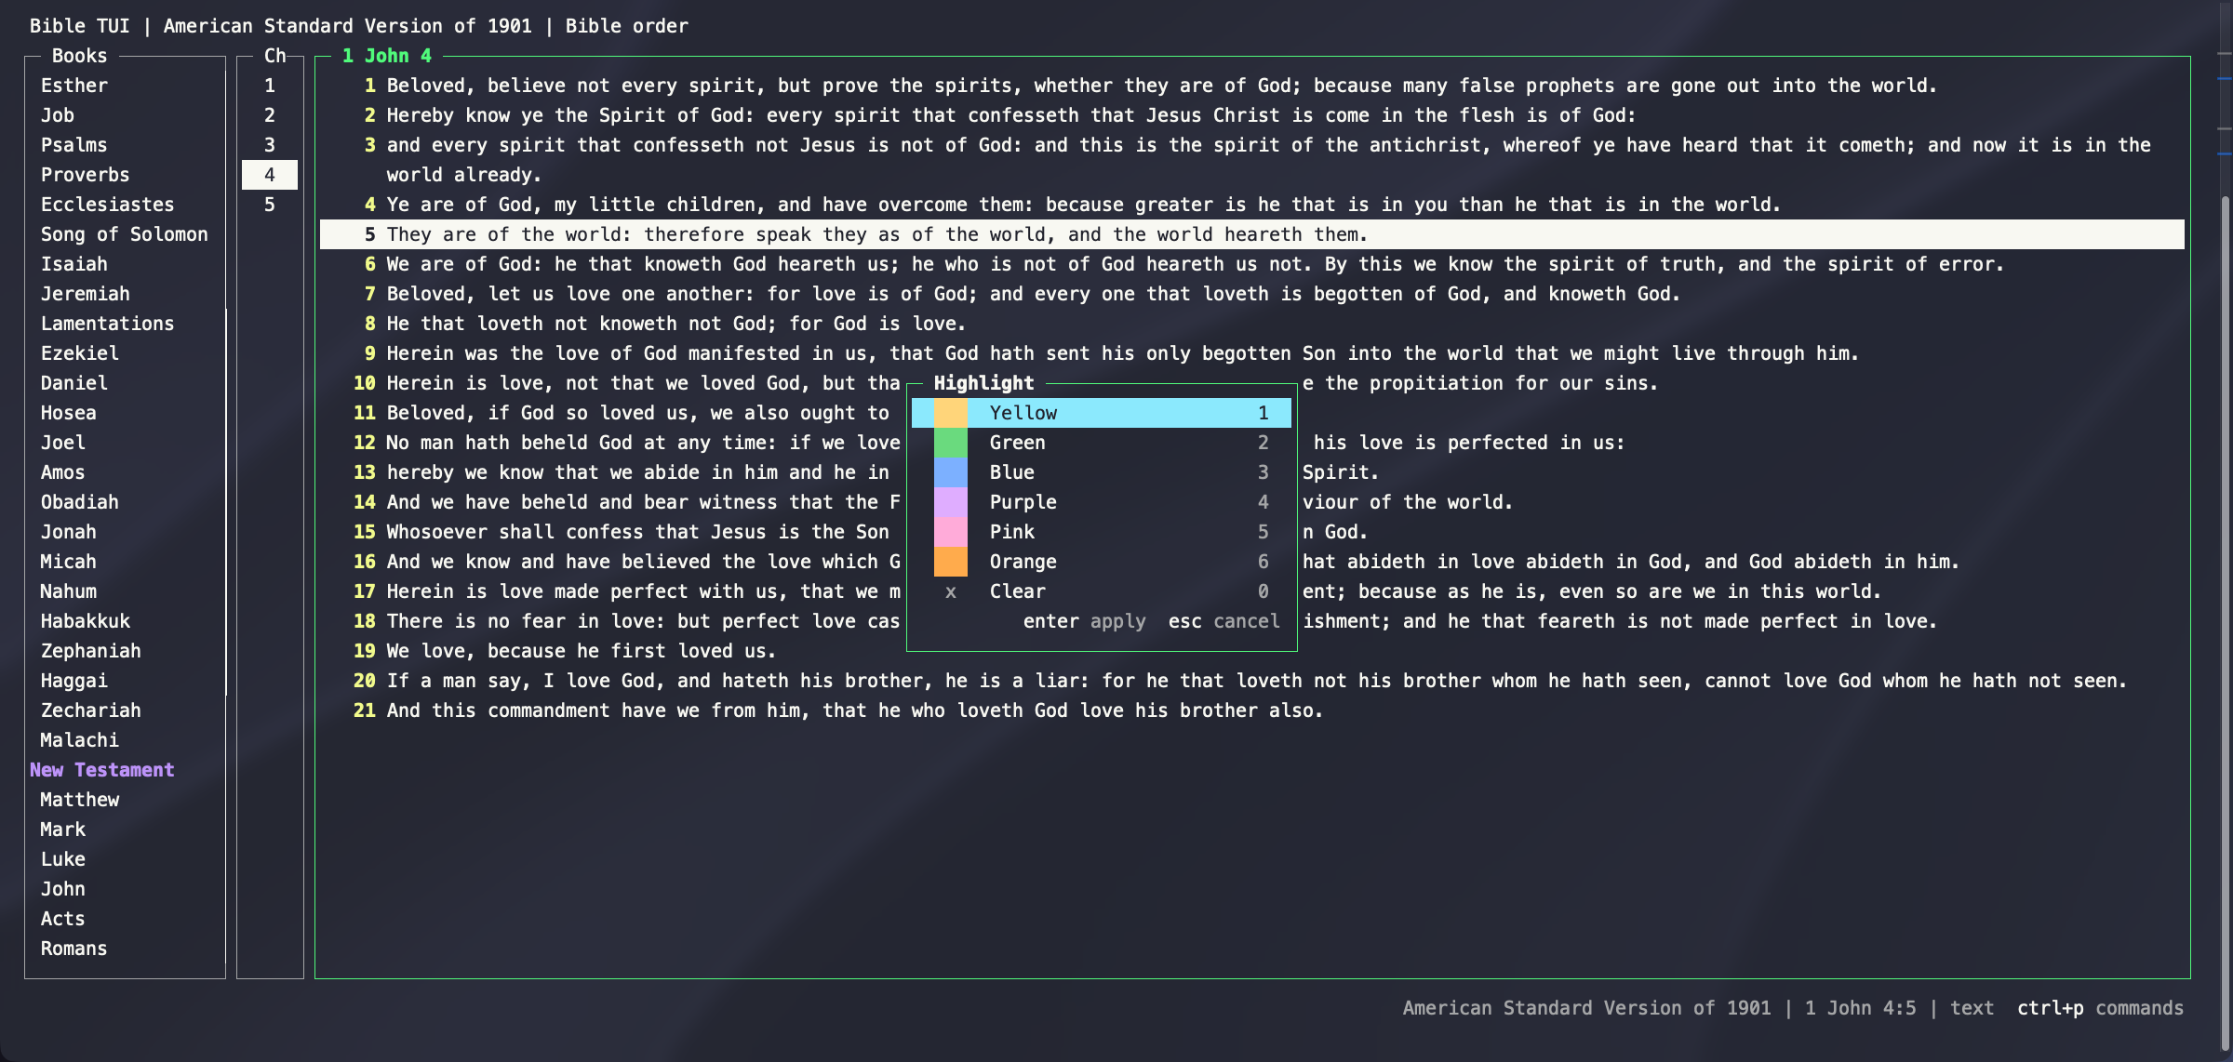
Task: Select the Yellow highlight option
Action: pos(1102,413)
